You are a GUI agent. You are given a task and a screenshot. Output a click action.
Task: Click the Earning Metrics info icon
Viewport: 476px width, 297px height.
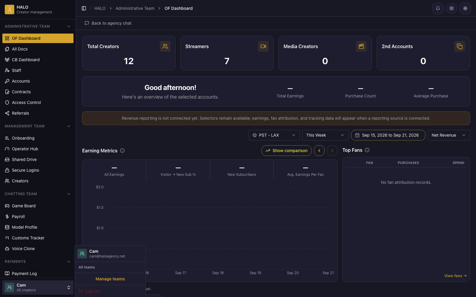point(122,151)
